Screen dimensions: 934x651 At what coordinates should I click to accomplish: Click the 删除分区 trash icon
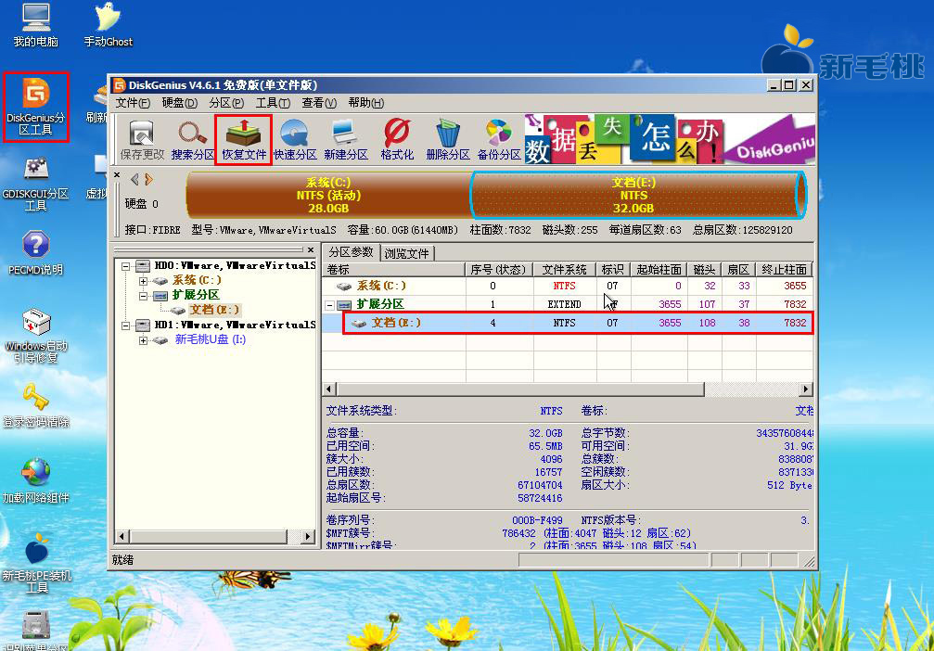[x=448, y=139]
